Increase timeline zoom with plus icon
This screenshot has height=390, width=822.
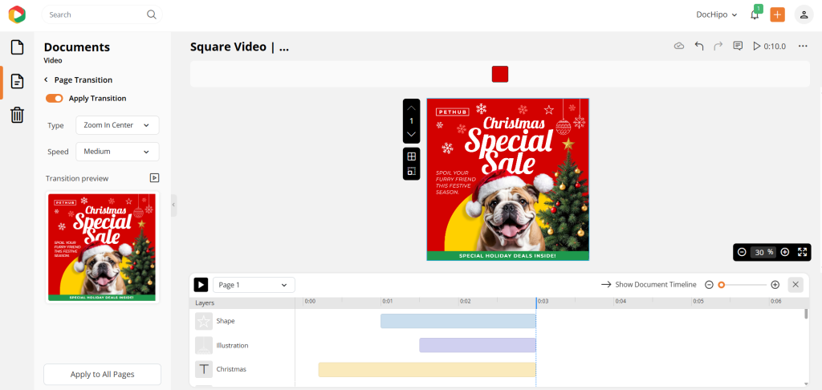(x=775, y=285)
